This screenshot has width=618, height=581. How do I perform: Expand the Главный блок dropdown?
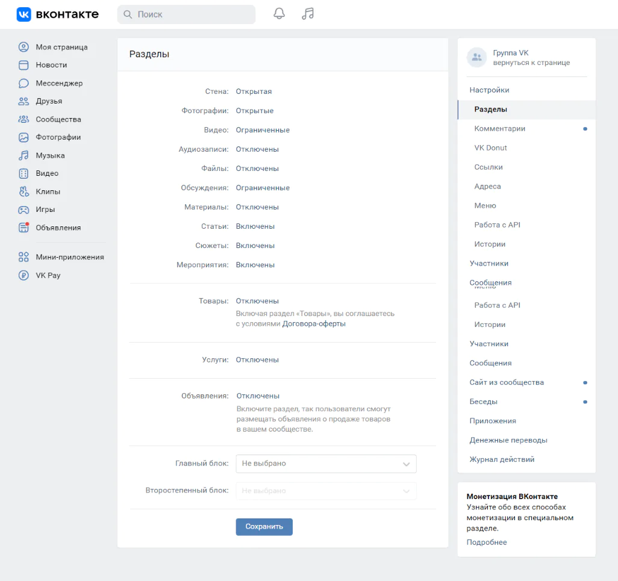tap(326, 464)
